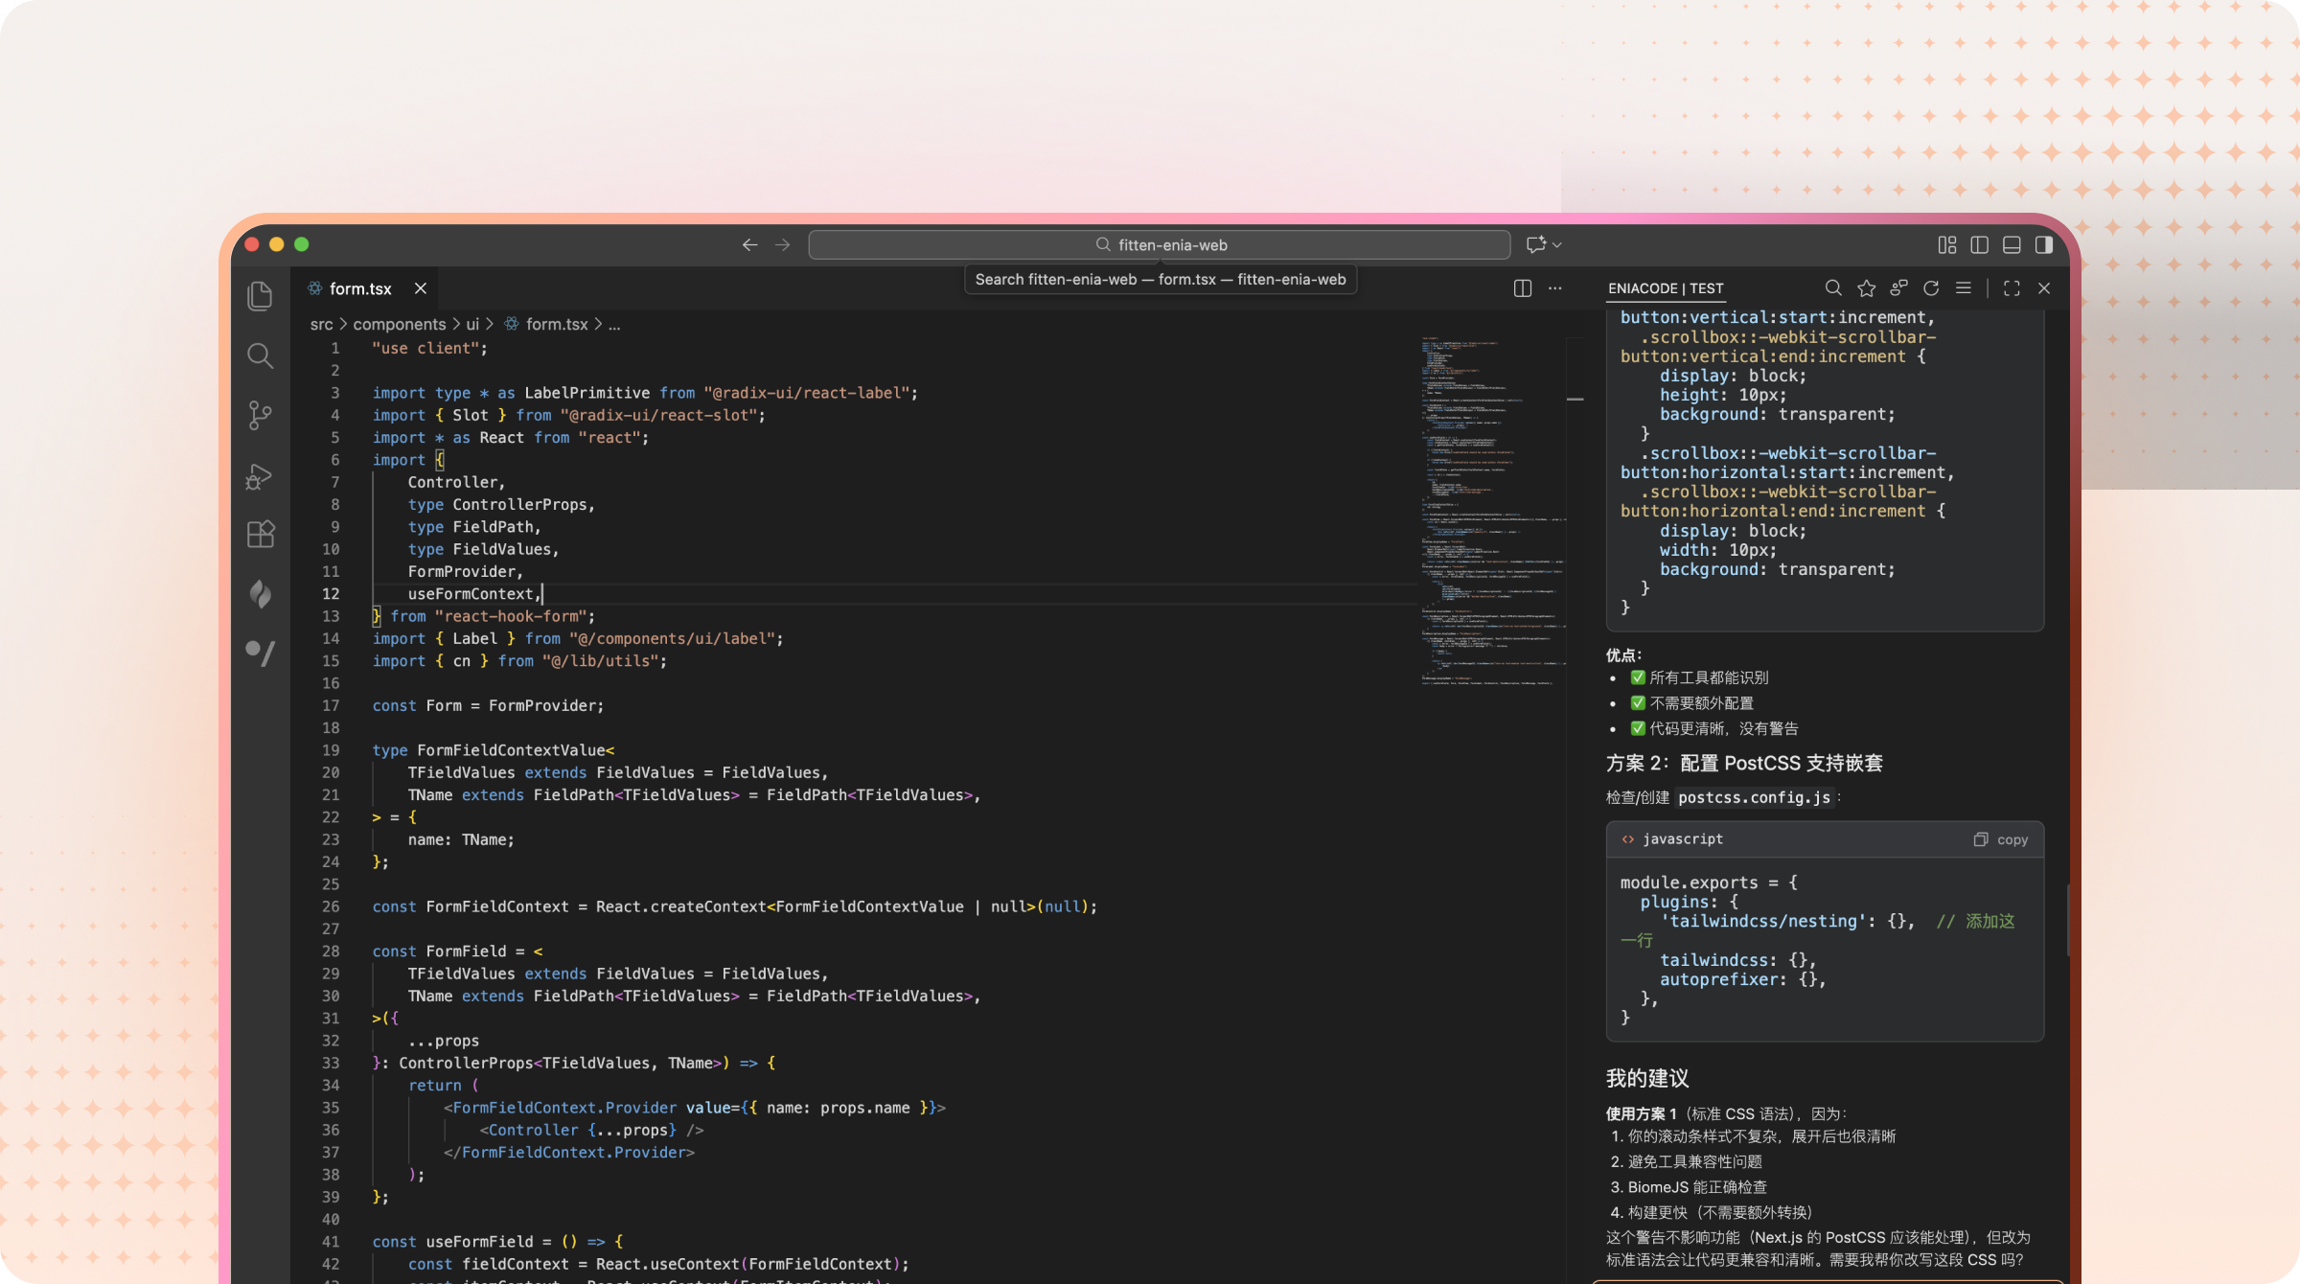Toggle the secondary side bar visibility
The image size is (2300, 1284).
pos(2044,245)
